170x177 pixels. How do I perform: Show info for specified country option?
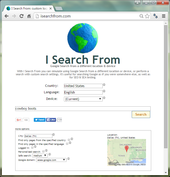click(x=72, y=139)
